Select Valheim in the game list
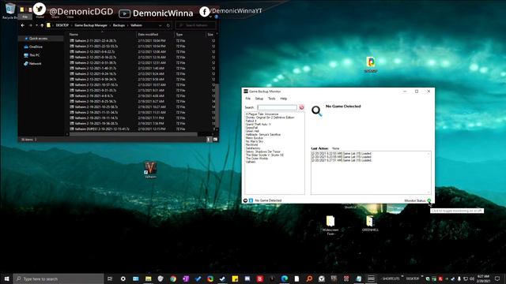The height and width of the screenshot is (284, 506). 251,162
